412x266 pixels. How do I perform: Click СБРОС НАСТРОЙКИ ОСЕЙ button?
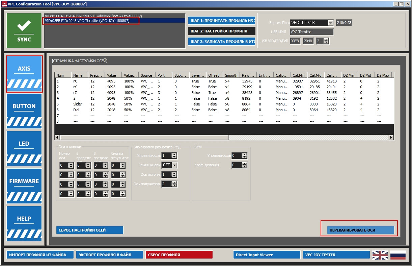click(89, 230)
